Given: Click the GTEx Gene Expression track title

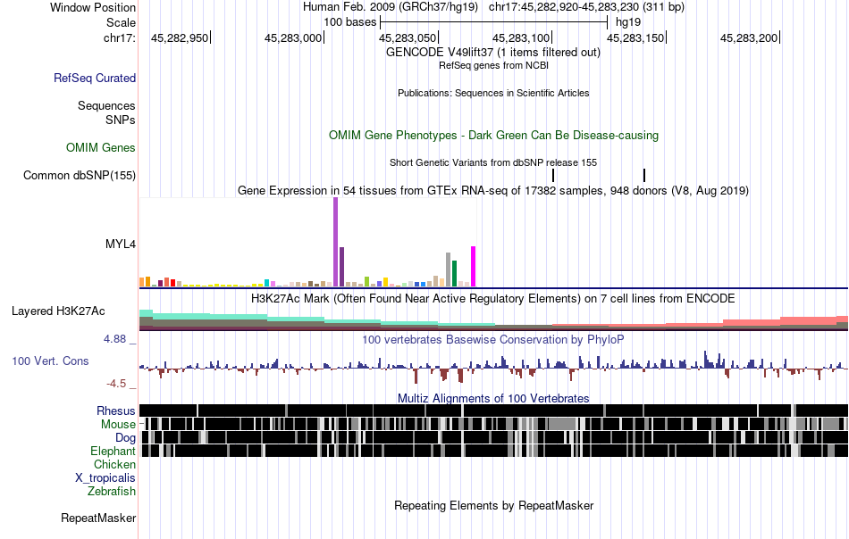Looking at the screenshot, I should coord(493,190).
